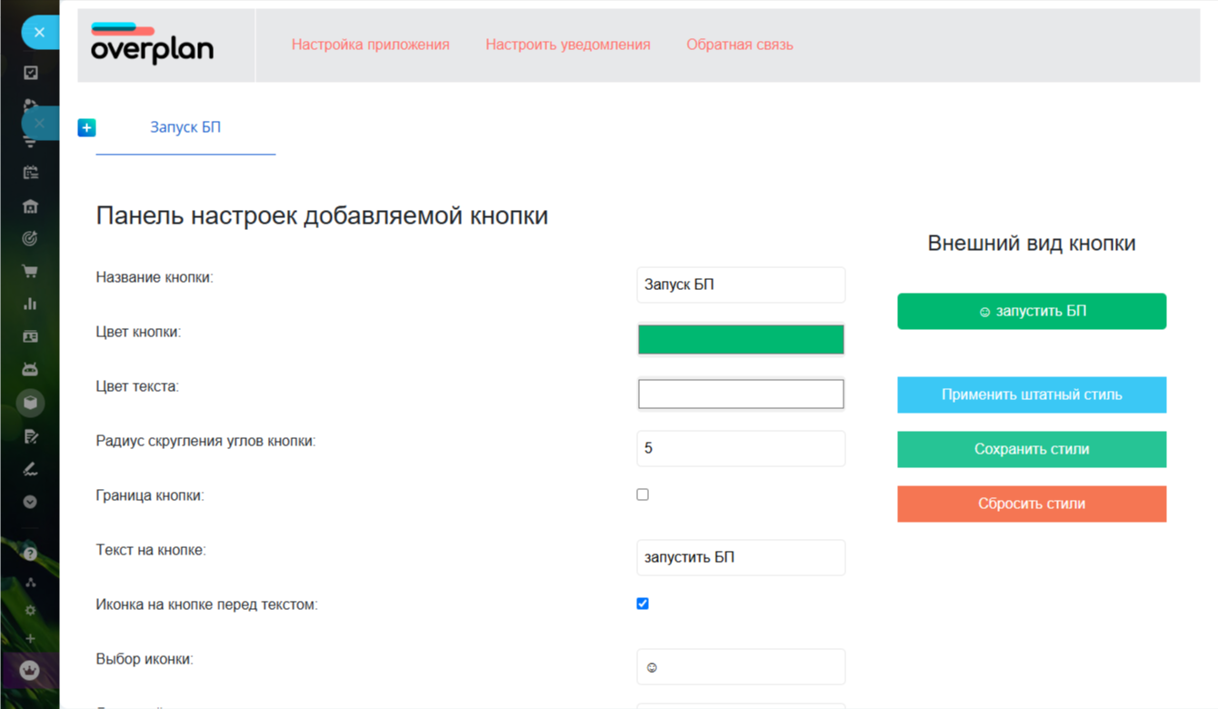The image size is (1218, 709).
Task: Click the bar chart analytics sidebar icon
Action: (30, 304)
